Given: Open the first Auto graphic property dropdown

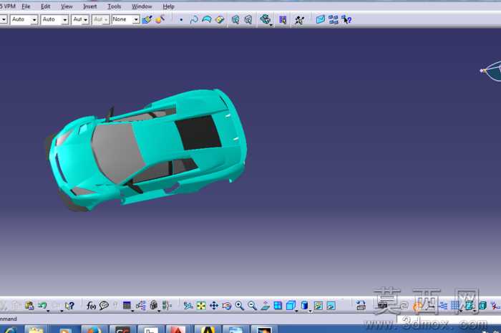Looking at the screenshot, I should [24, 19].
